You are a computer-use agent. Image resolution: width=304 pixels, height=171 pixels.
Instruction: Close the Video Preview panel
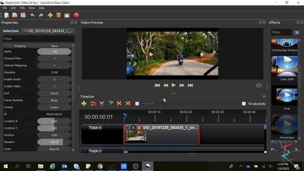point(264,22)
